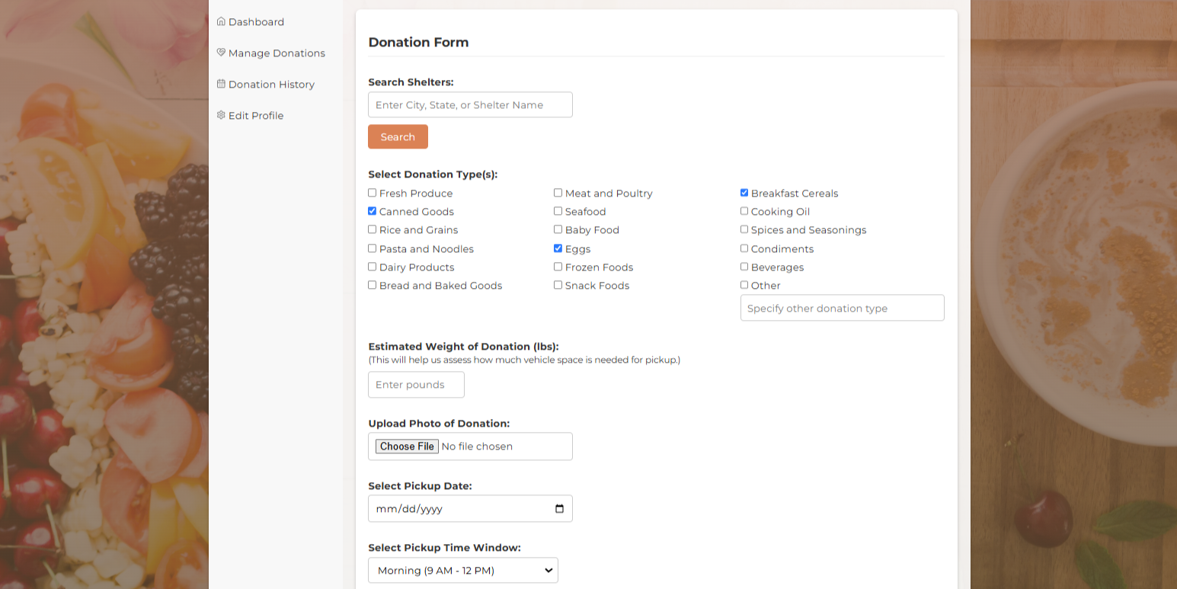This screenshot has width=1177, height=589.
Task: Click the shelter search text field
Action: pyautogui.click(x=470, y=104)
